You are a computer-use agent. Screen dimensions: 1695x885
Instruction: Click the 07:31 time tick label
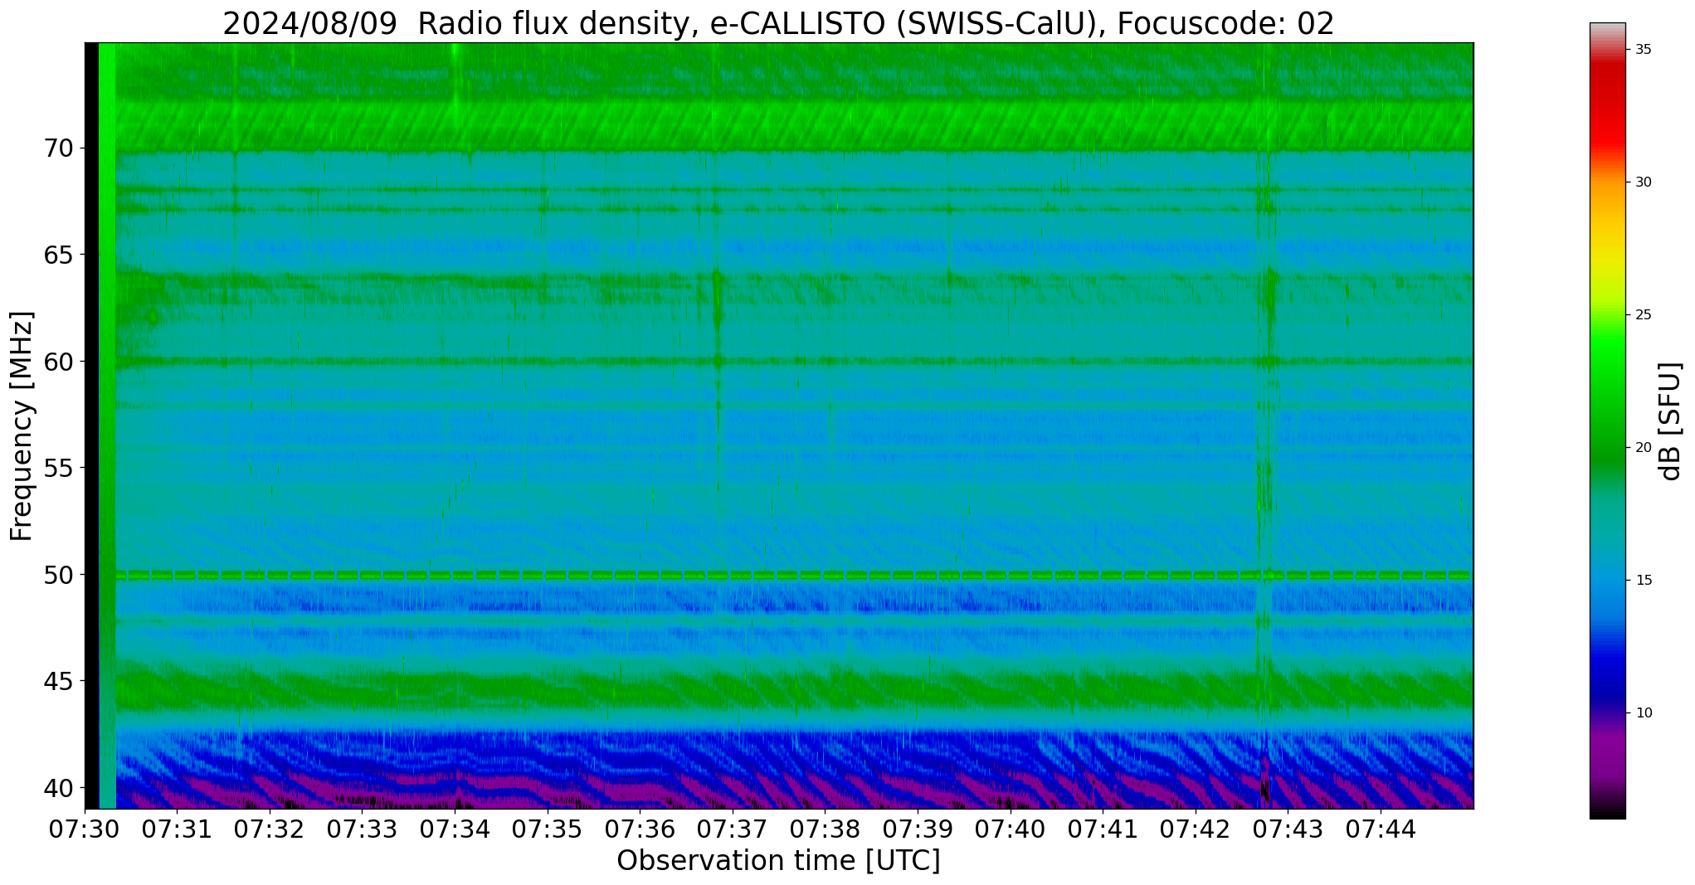178,829
